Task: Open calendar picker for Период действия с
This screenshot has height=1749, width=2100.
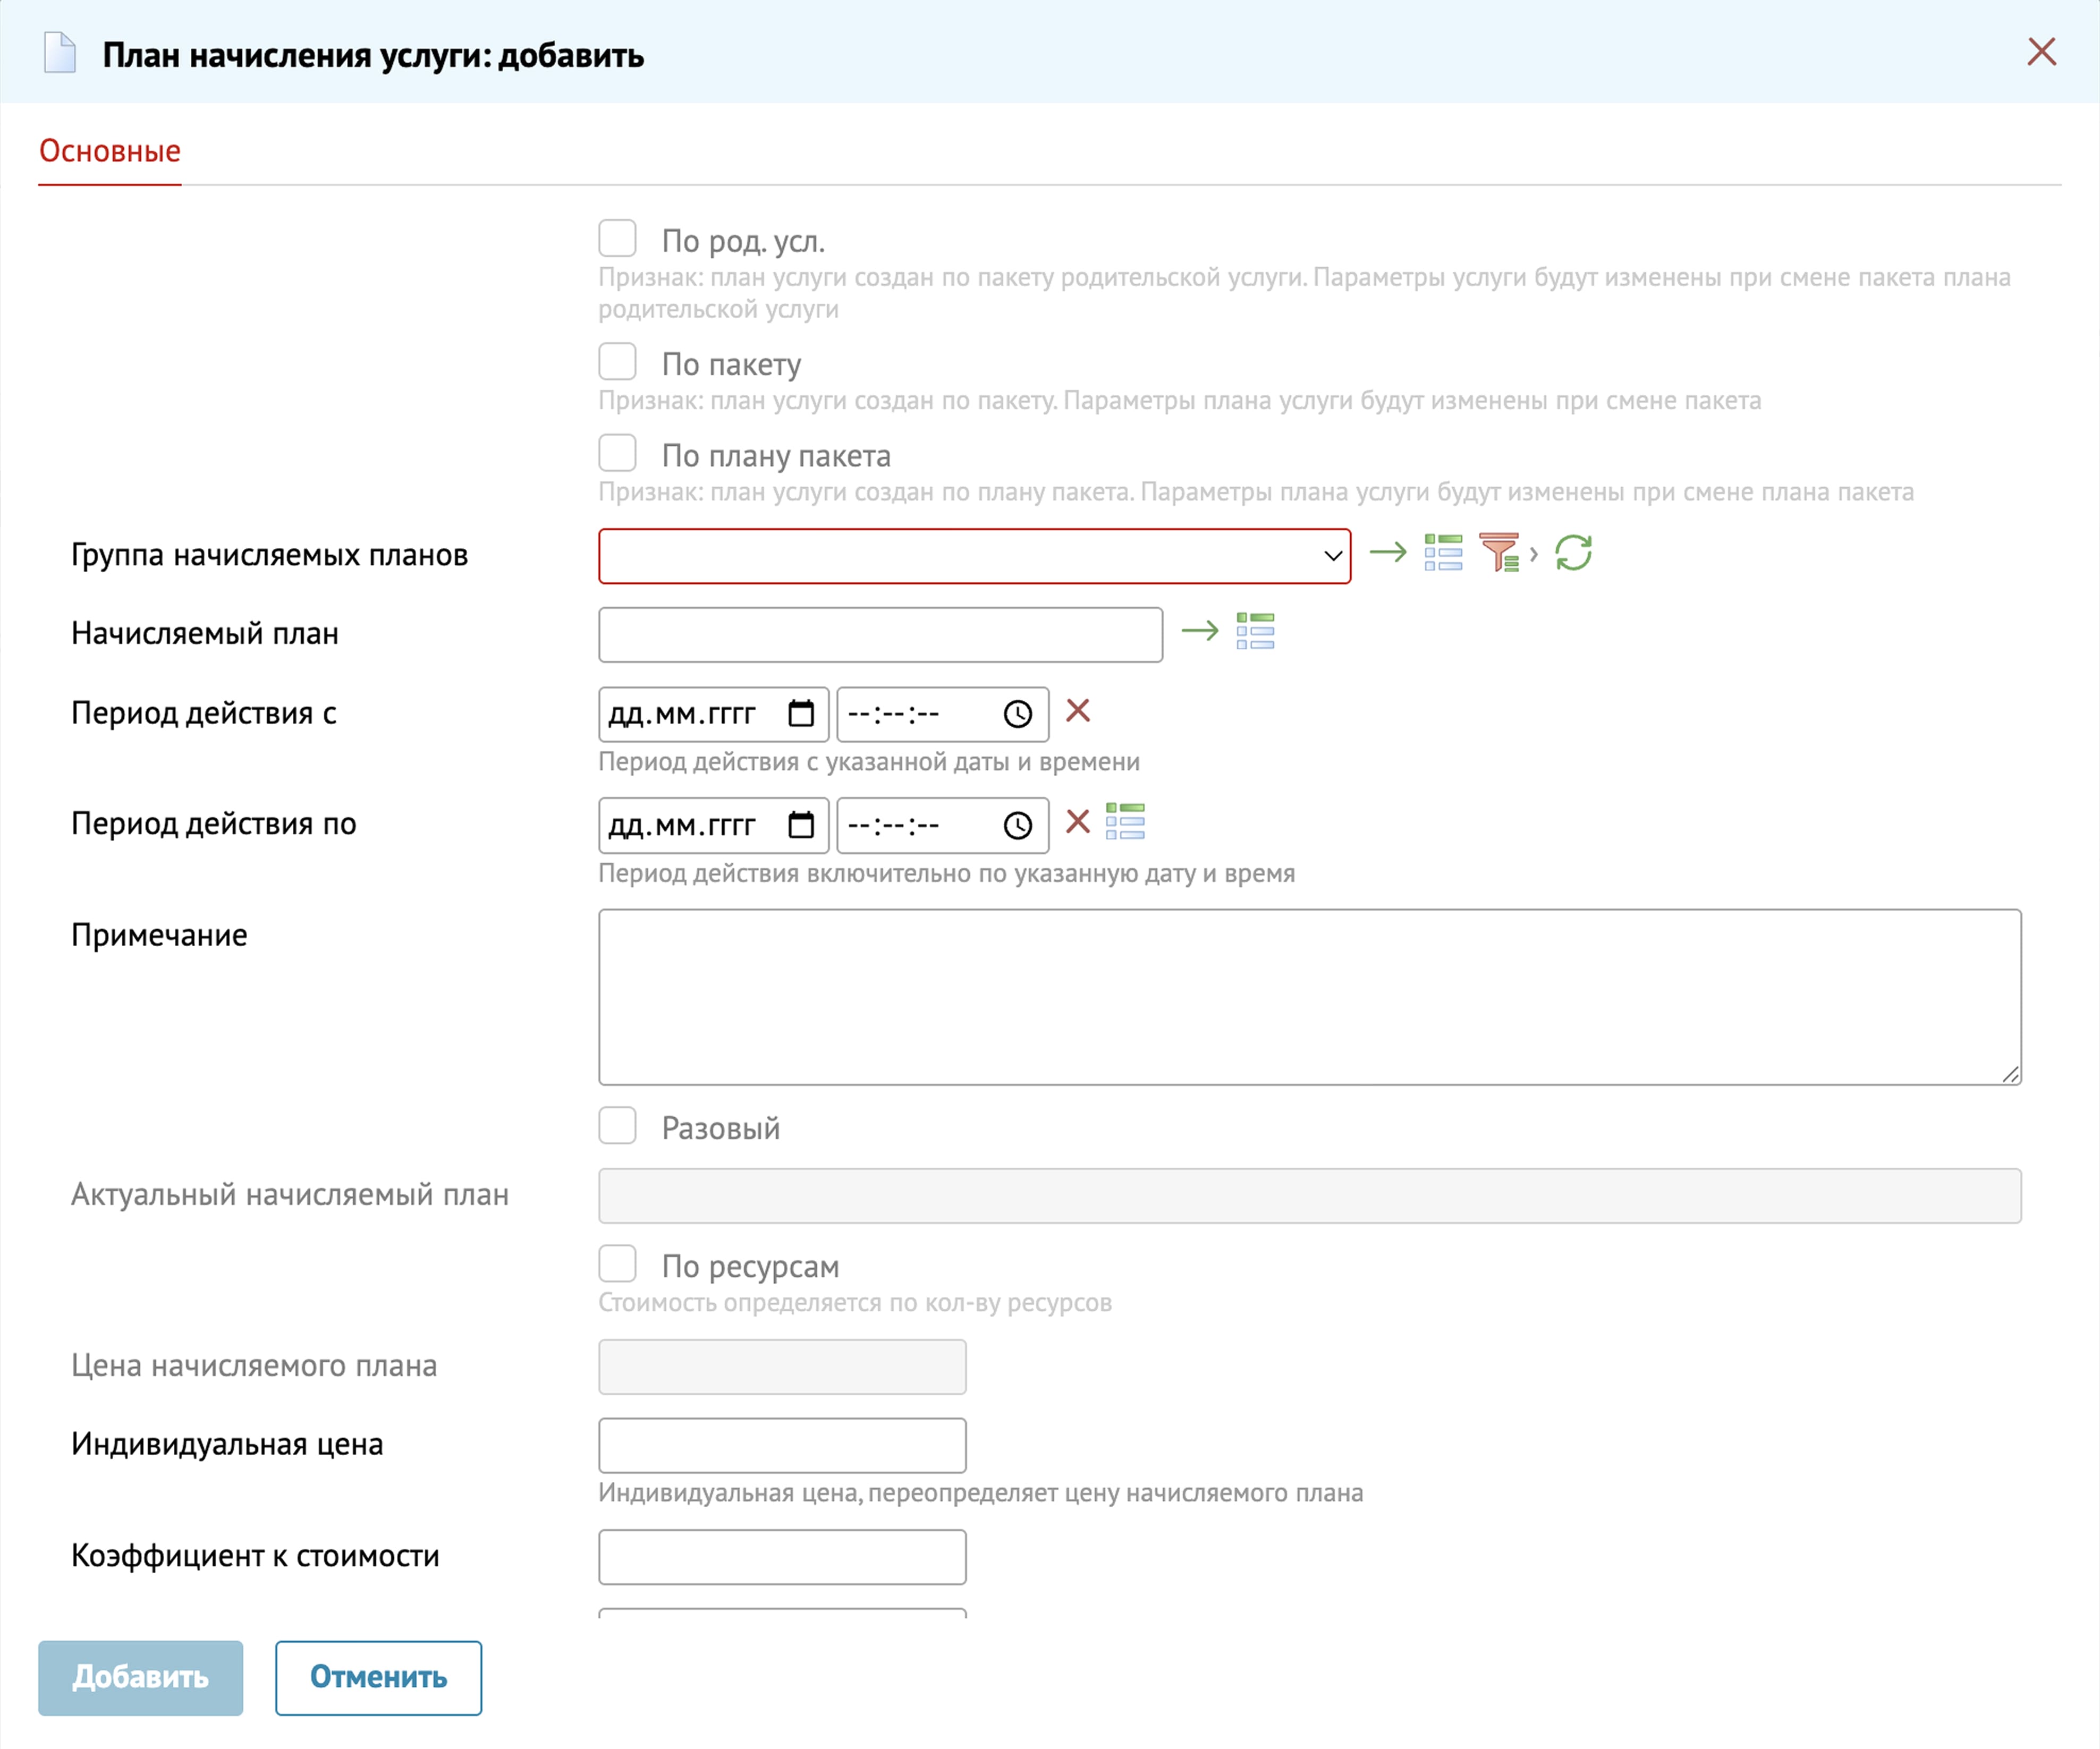Action: click(801, 714)
